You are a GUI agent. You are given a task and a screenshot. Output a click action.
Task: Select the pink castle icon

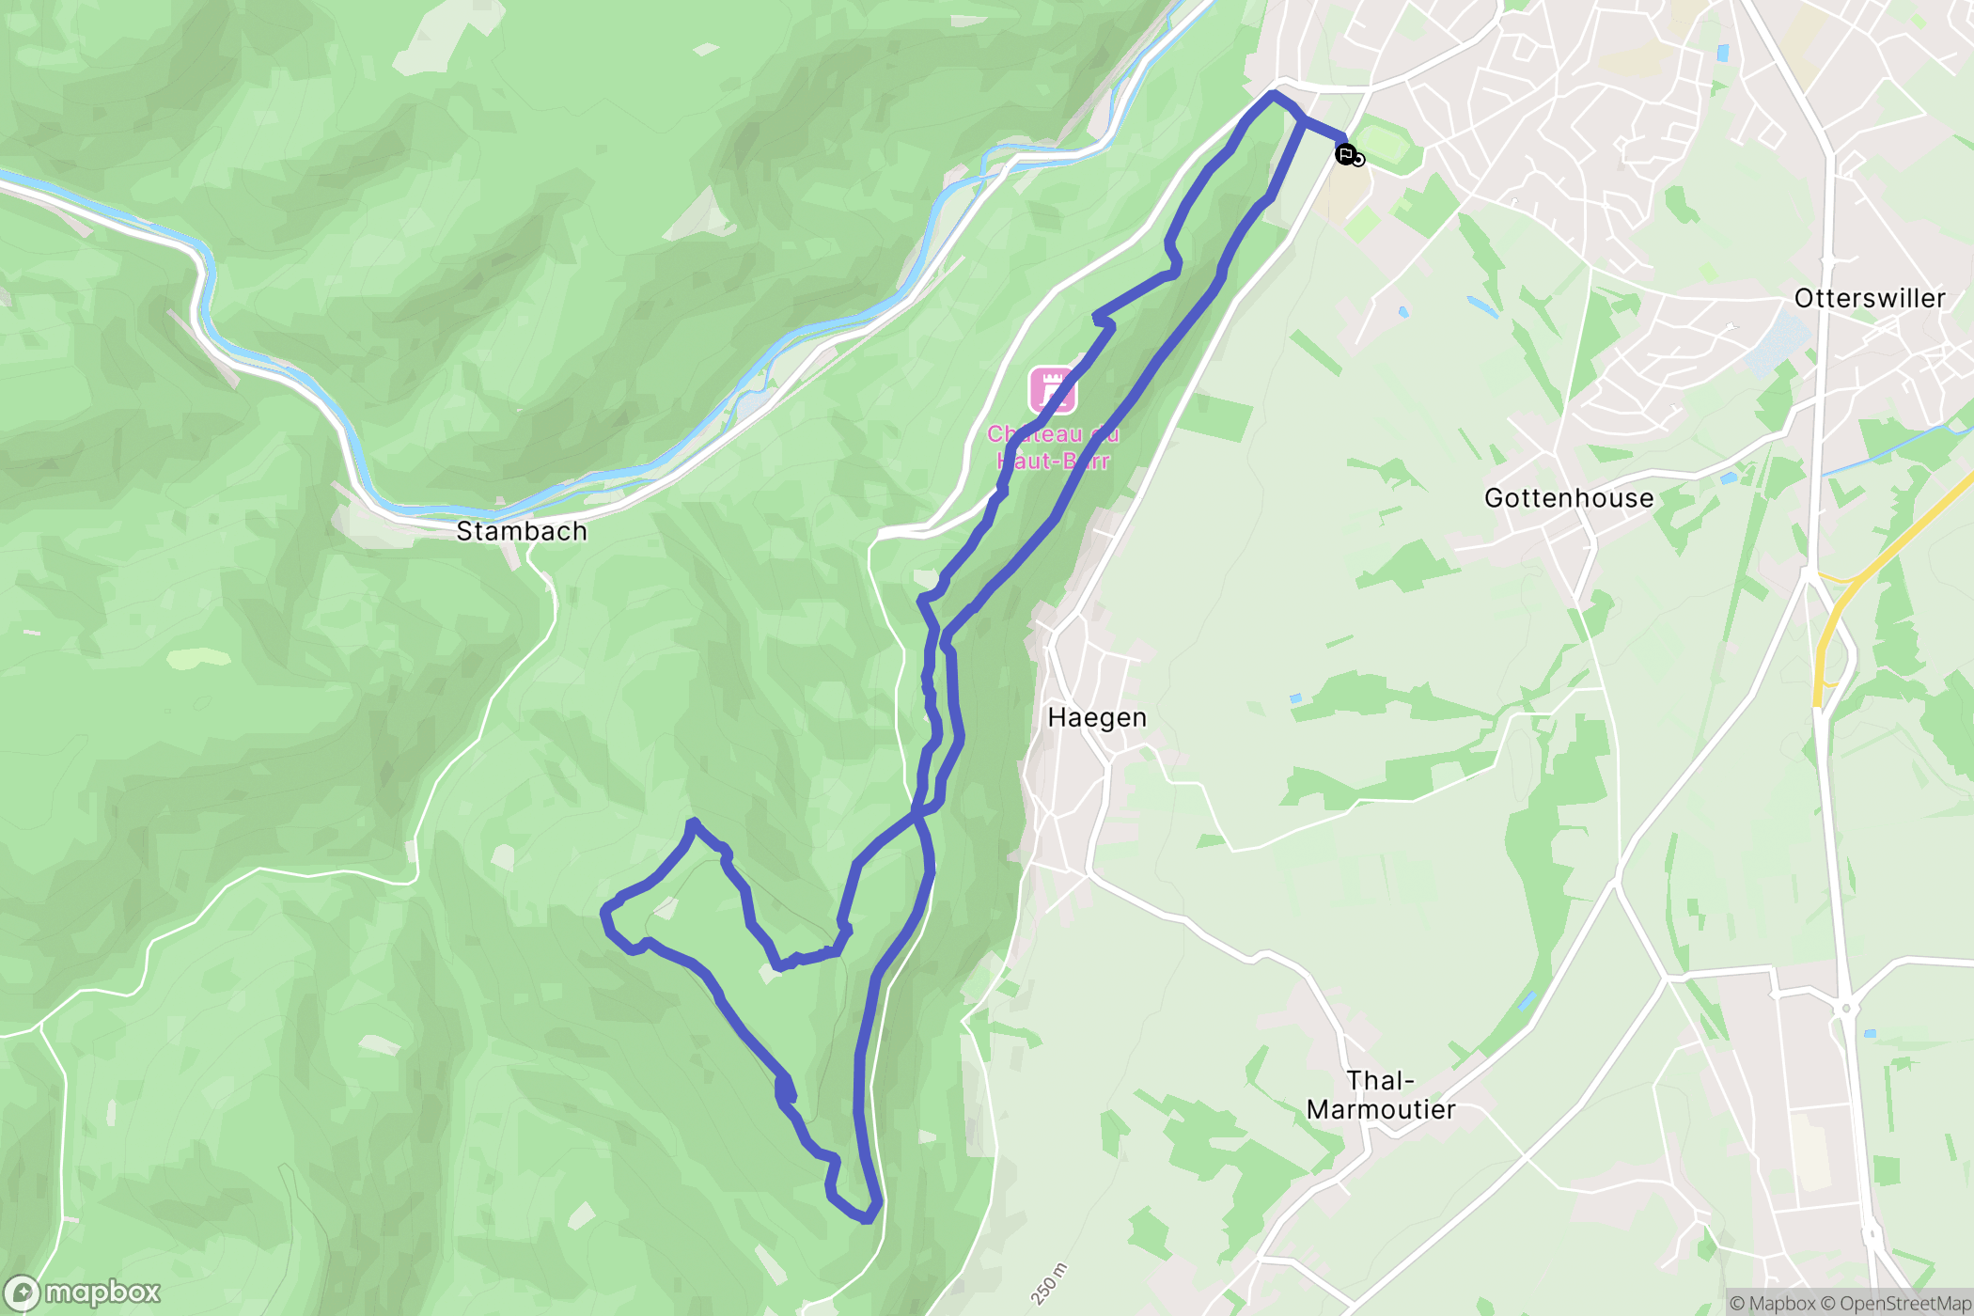[x=1053, y=389]
